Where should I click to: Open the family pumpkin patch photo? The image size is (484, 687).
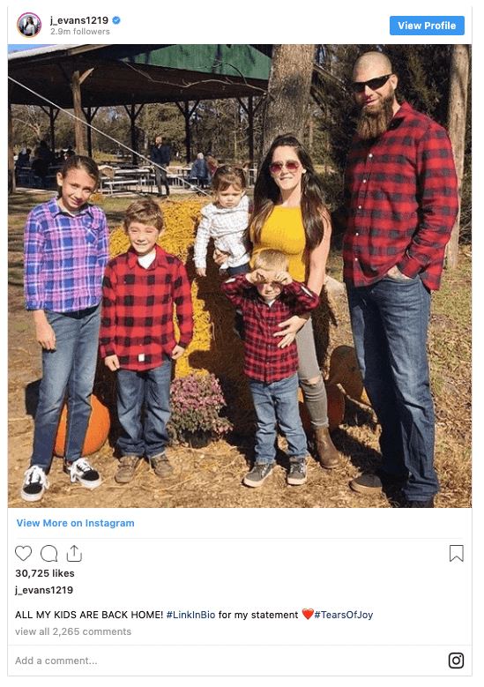[240, 276]
